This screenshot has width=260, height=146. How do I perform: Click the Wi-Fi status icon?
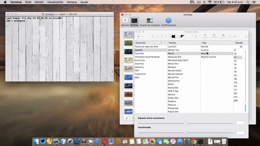click(210, 2)
